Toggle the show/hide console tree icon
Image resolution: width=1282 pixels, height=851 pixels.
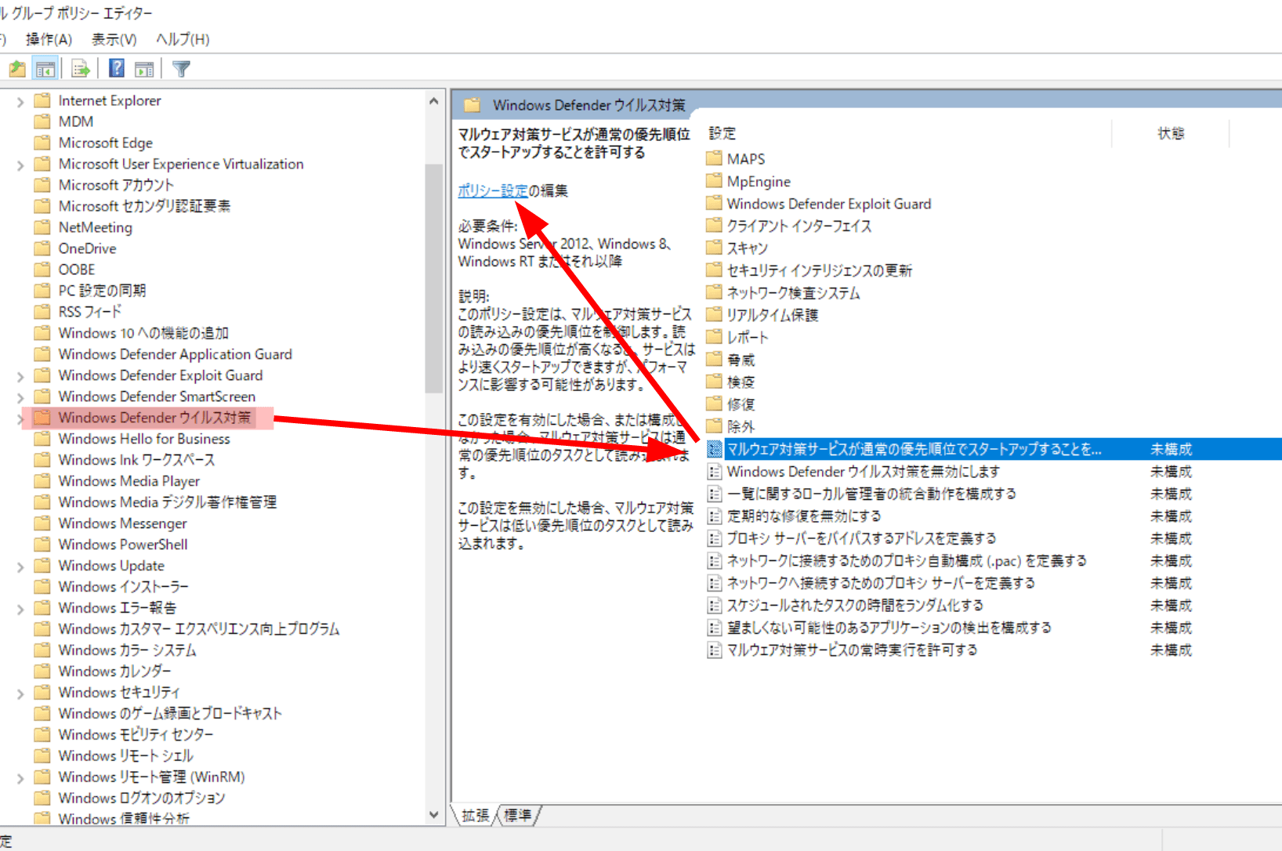coord(45,69)
